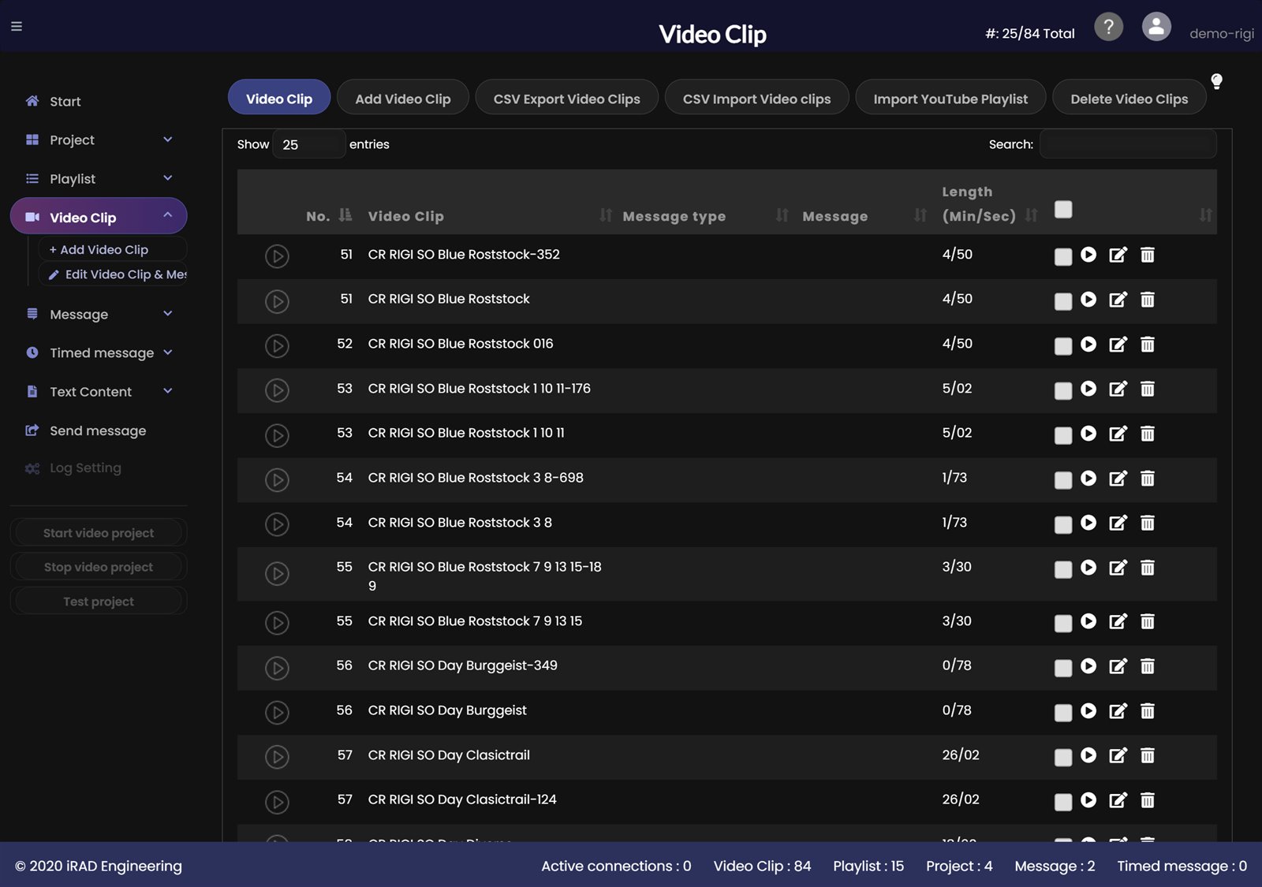Open the user profile avatar icon
The width and height of the screenshot is (1262, 887).
pos(1156,27)
